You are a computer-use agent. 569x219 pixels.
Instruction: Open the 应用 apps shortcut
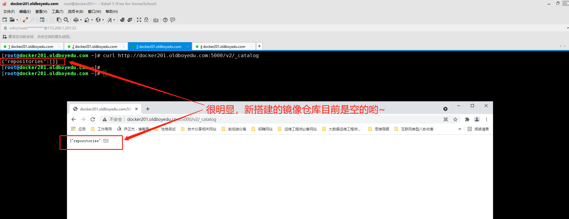tap(78, 129)
